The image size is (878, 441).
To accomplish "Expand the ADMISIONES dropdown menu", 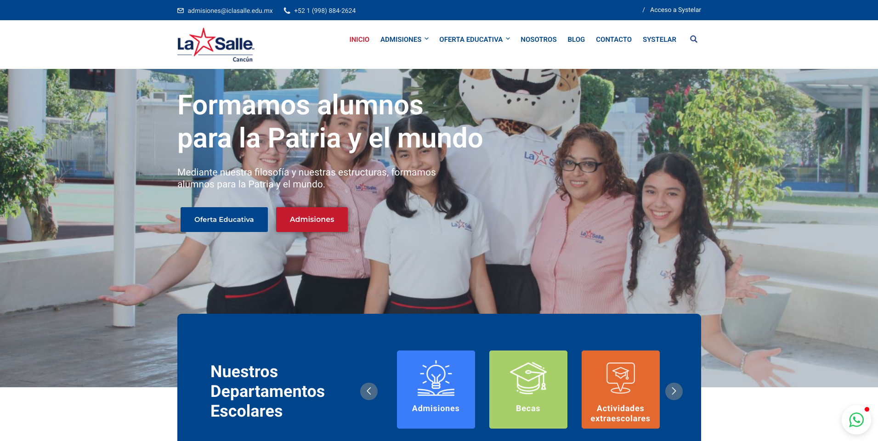I will click(x=401, y=39).
